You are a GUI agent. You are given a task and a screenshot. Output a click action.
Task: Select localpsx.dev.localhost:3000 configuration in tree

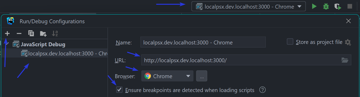coord(64,54)
